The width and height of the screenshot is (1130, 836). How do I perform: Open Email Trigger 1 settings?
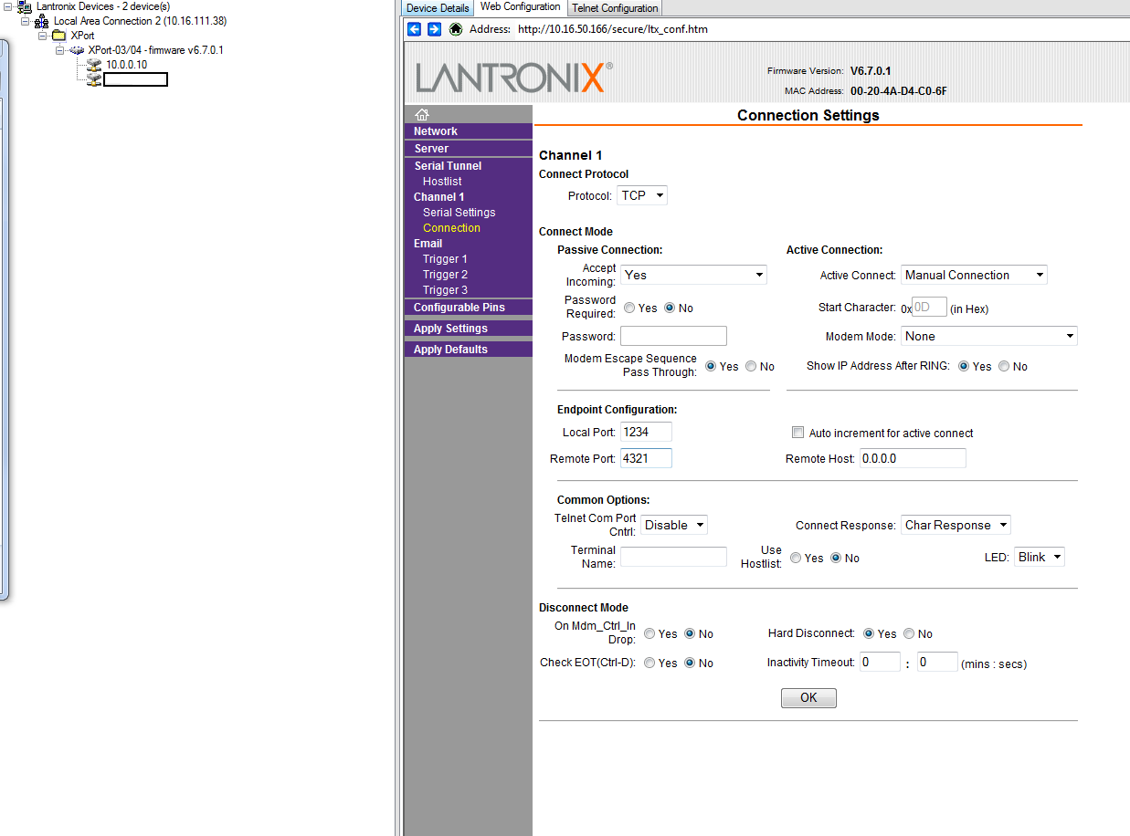[x=445, y=259]
